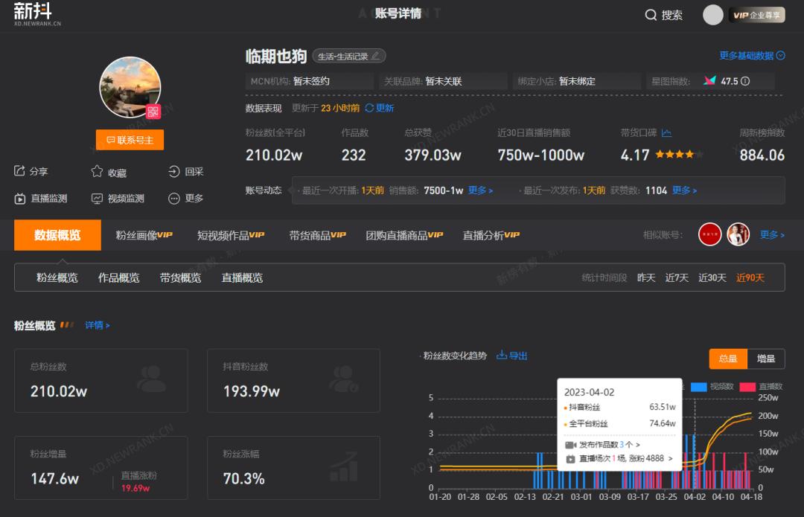Click the VIP 企业尊享 badge
The height and width of the screenshot is (517, 804).
click(x=757, y=15)
